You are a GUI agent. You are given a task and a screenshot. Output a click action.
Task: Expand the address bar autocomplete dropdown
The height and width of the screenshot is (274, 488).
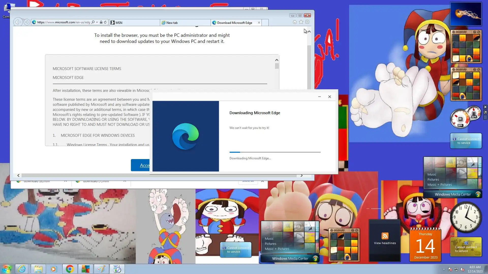point(97,22)
